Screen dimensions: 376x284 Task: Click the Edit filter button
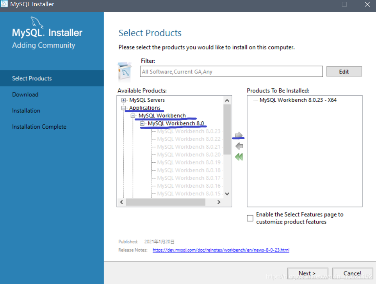point(344,71)
